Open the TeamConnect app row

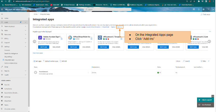click(x=122, y=72)
